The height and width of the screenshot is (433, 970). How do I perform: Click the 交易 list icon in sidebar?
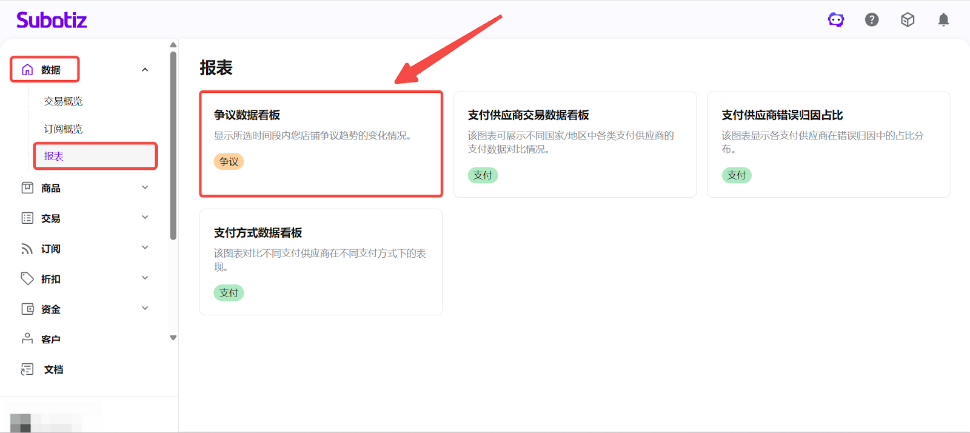[x=27, y=218]
